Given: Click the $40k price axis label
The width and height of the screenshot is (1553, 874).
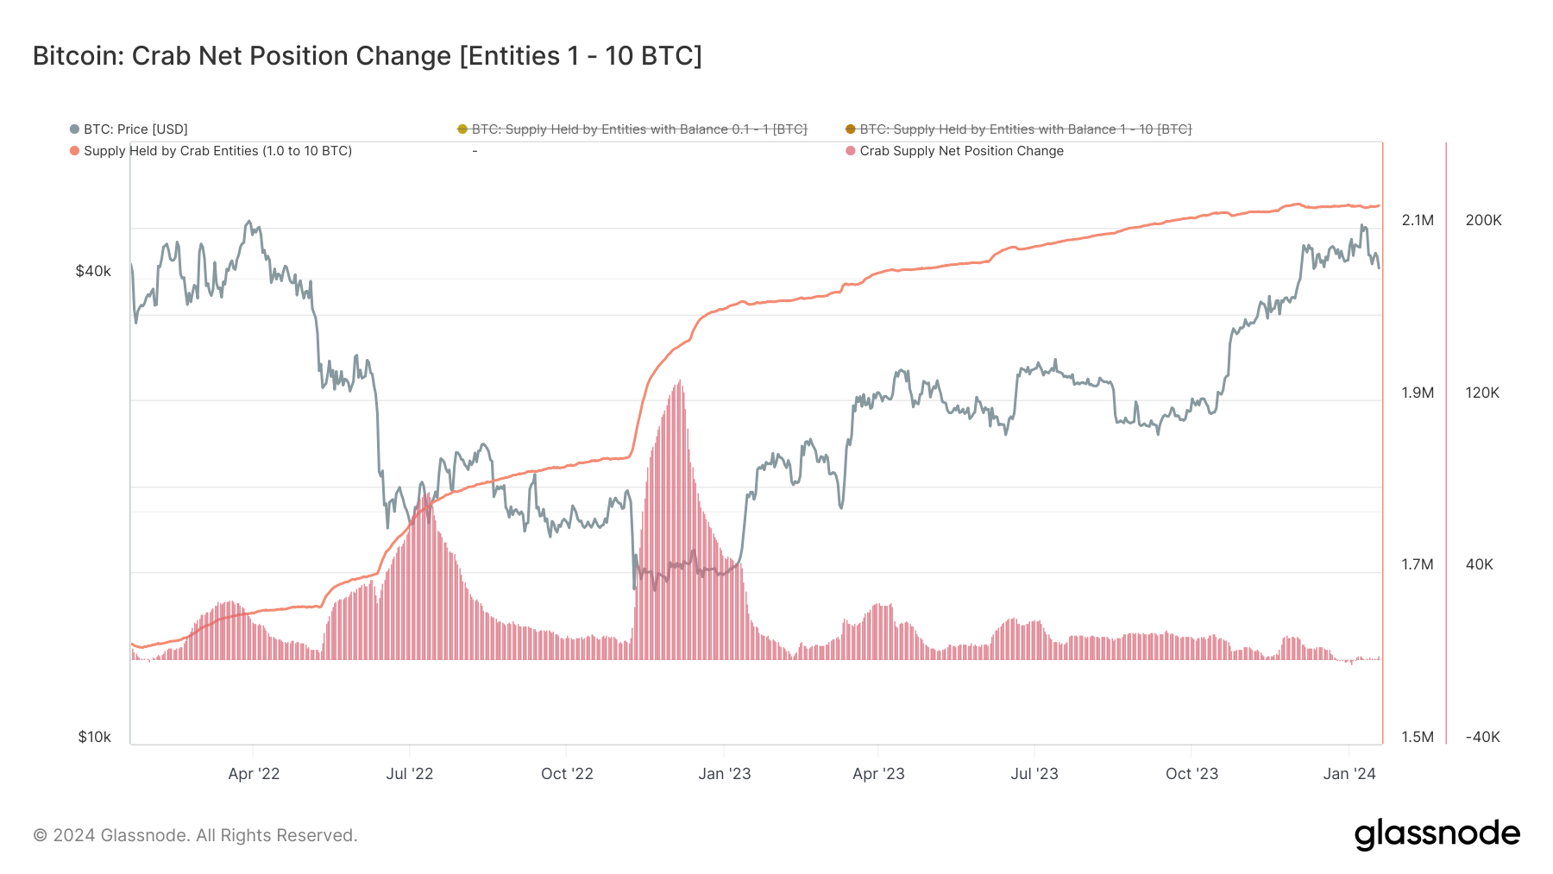Looking at the screenshot, I should pyautogui.click(x=93, y=272).
